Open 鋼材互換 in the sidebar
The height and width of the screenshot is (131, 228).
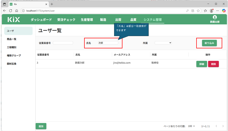click(x=12, y=64)
